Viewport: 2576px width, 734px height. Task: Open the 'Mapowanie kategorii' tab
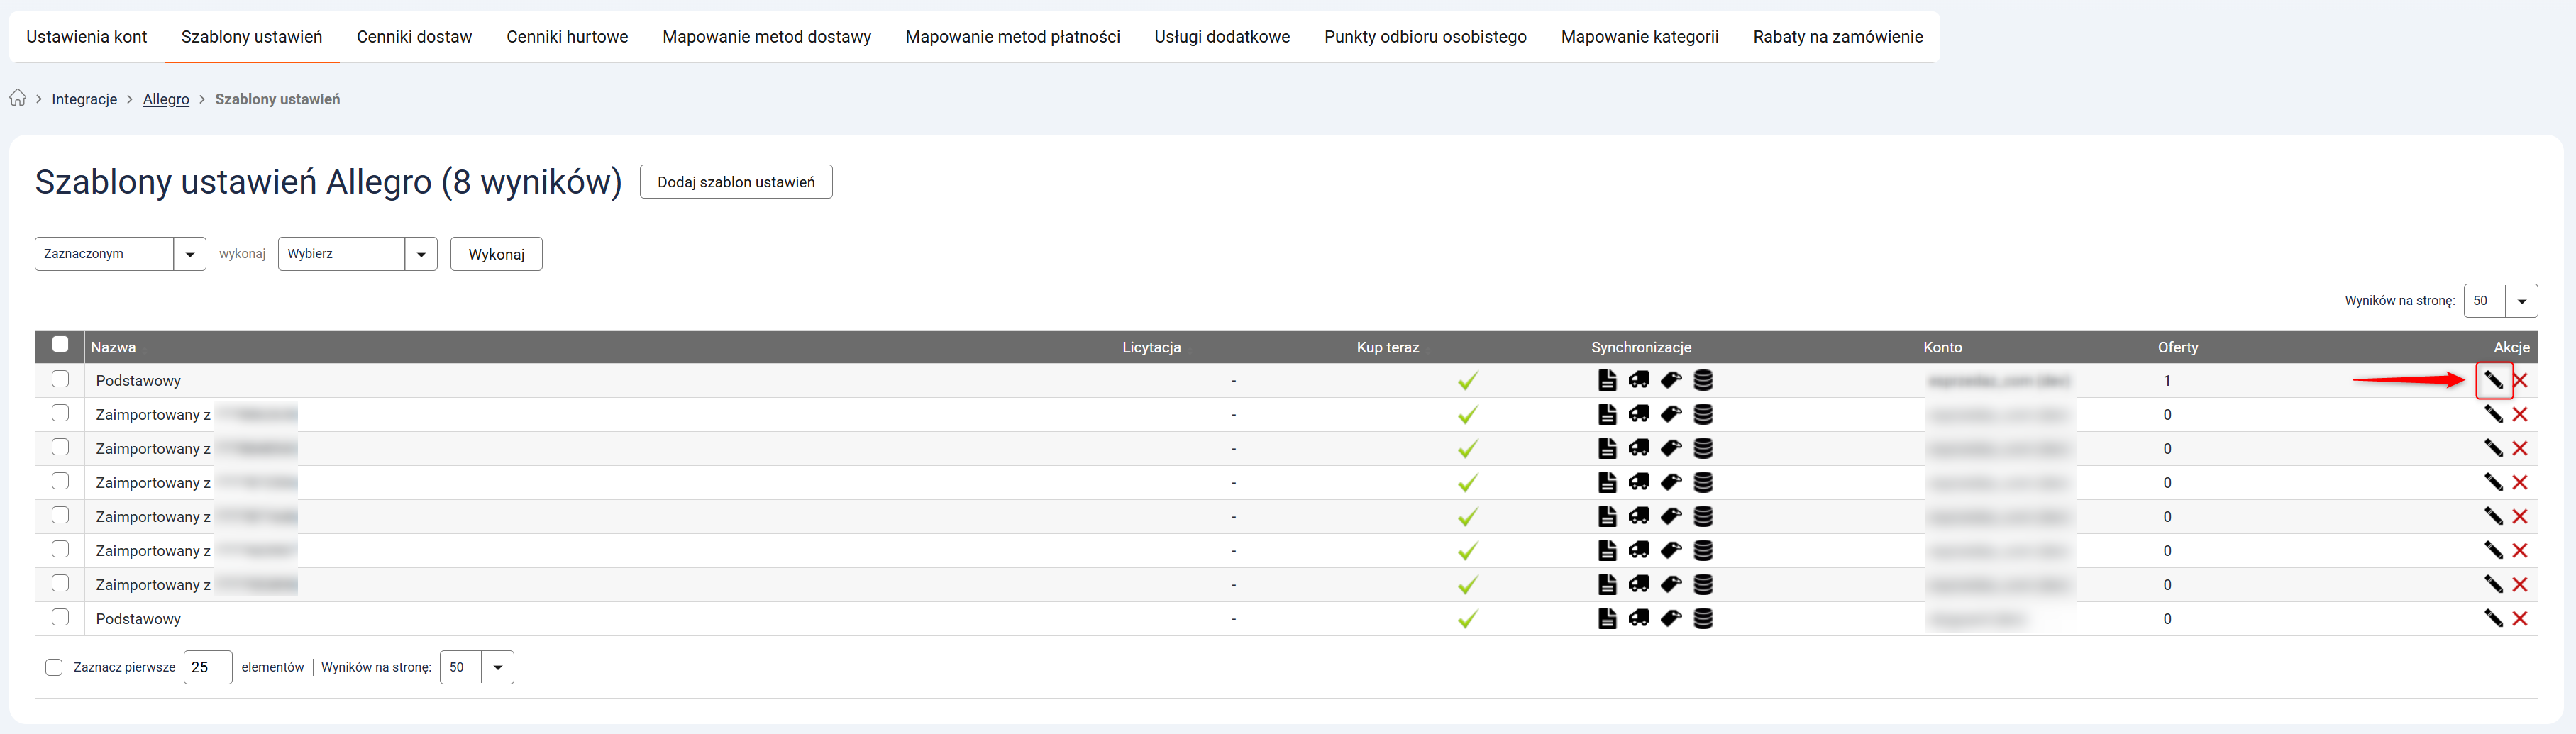pyautogui.click(x=1639, y=37)
